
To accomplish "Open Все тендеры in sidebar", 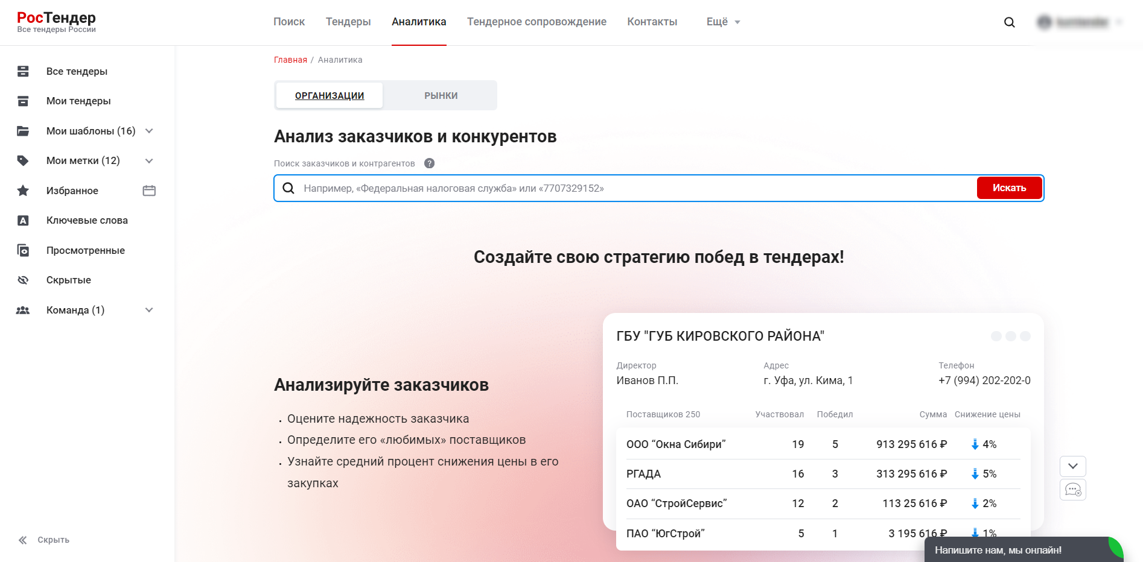I will pos(77,71).
